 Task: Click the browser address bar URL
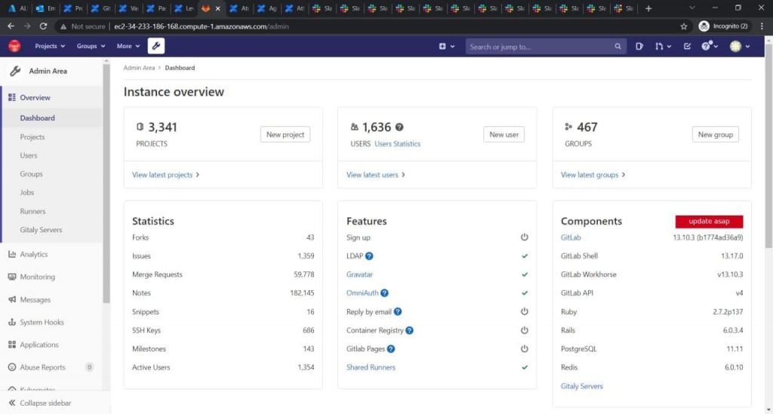click(x=201, y=26)
